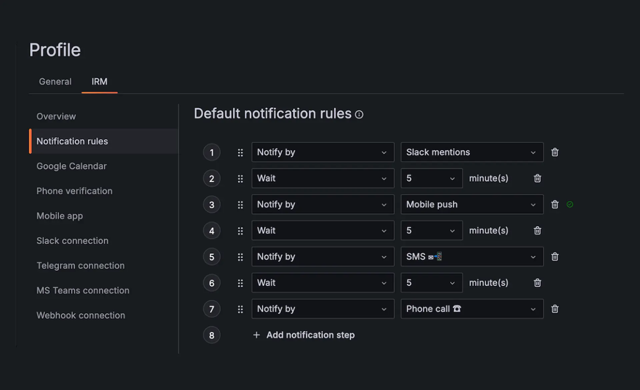Delete step 6 wait rule

tap(537, 283)
